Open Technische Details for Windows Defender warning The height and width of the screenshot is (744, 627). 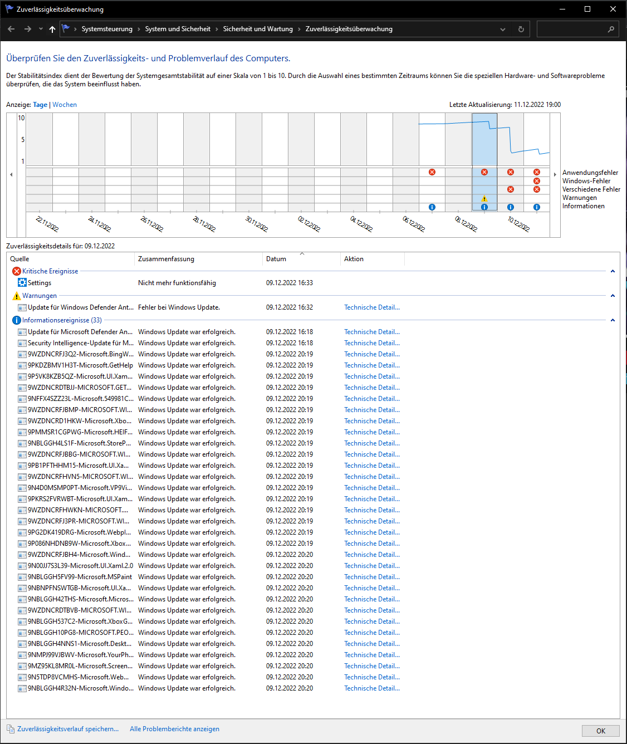click(372, 307)
